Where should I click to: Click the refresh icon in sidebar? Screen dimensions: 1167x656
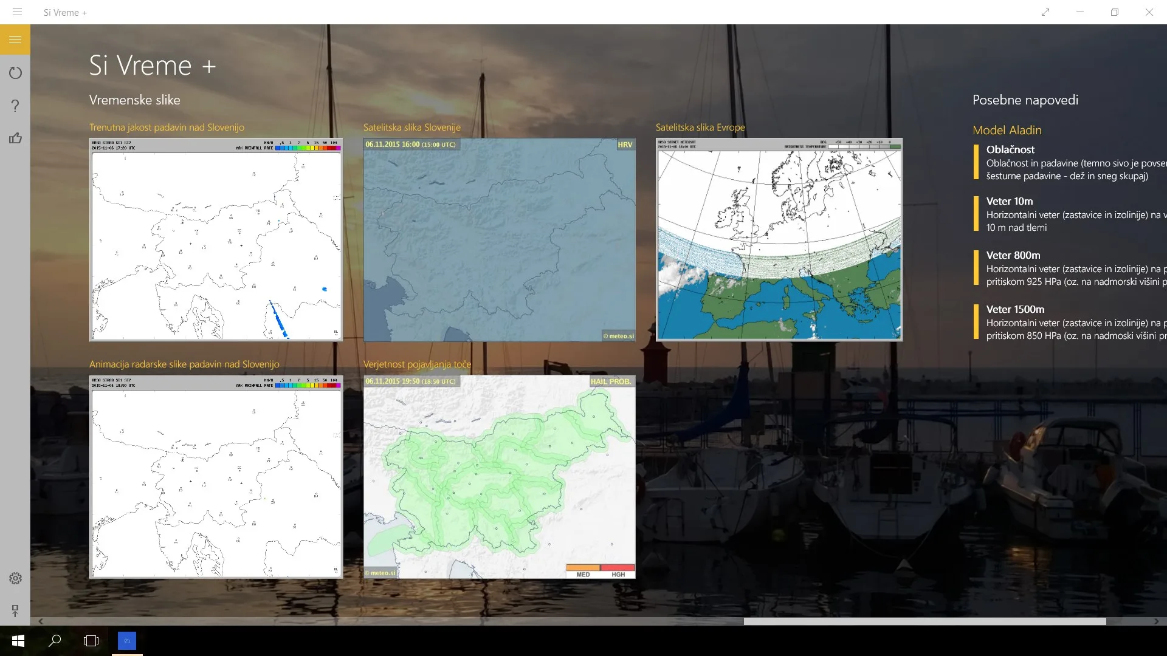click(15, 73)
